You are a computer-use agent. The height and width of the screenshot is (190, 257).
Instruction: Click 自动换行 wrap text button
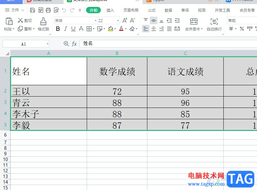click(214, 25)
